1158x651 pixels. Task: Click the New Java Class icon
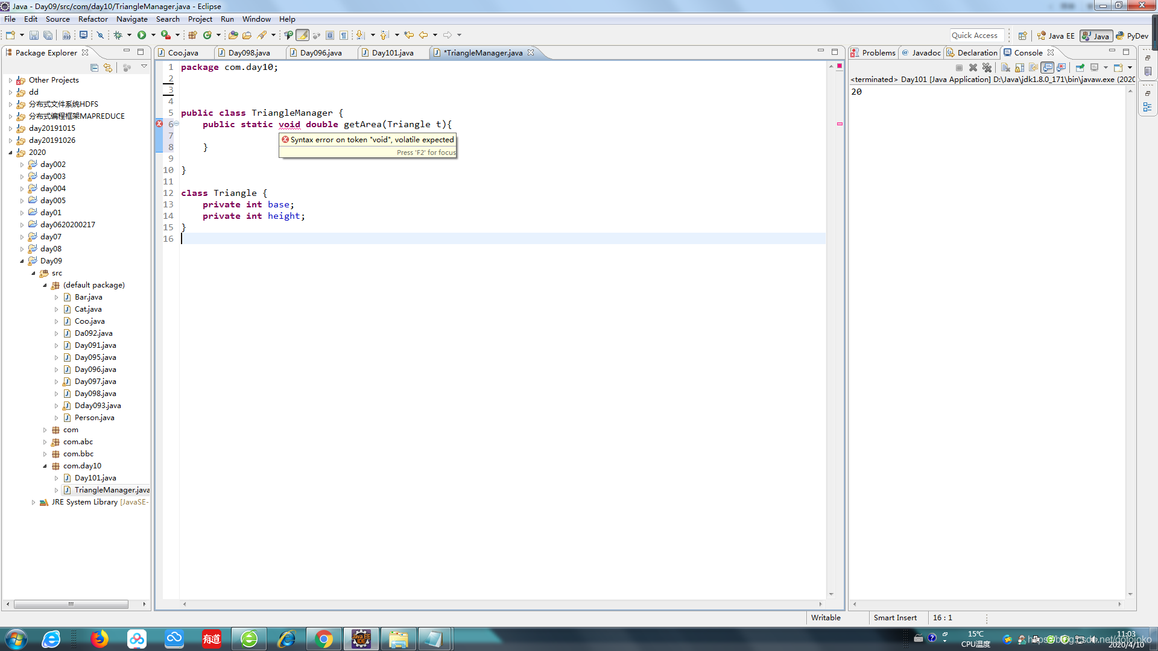click(207, 36)
